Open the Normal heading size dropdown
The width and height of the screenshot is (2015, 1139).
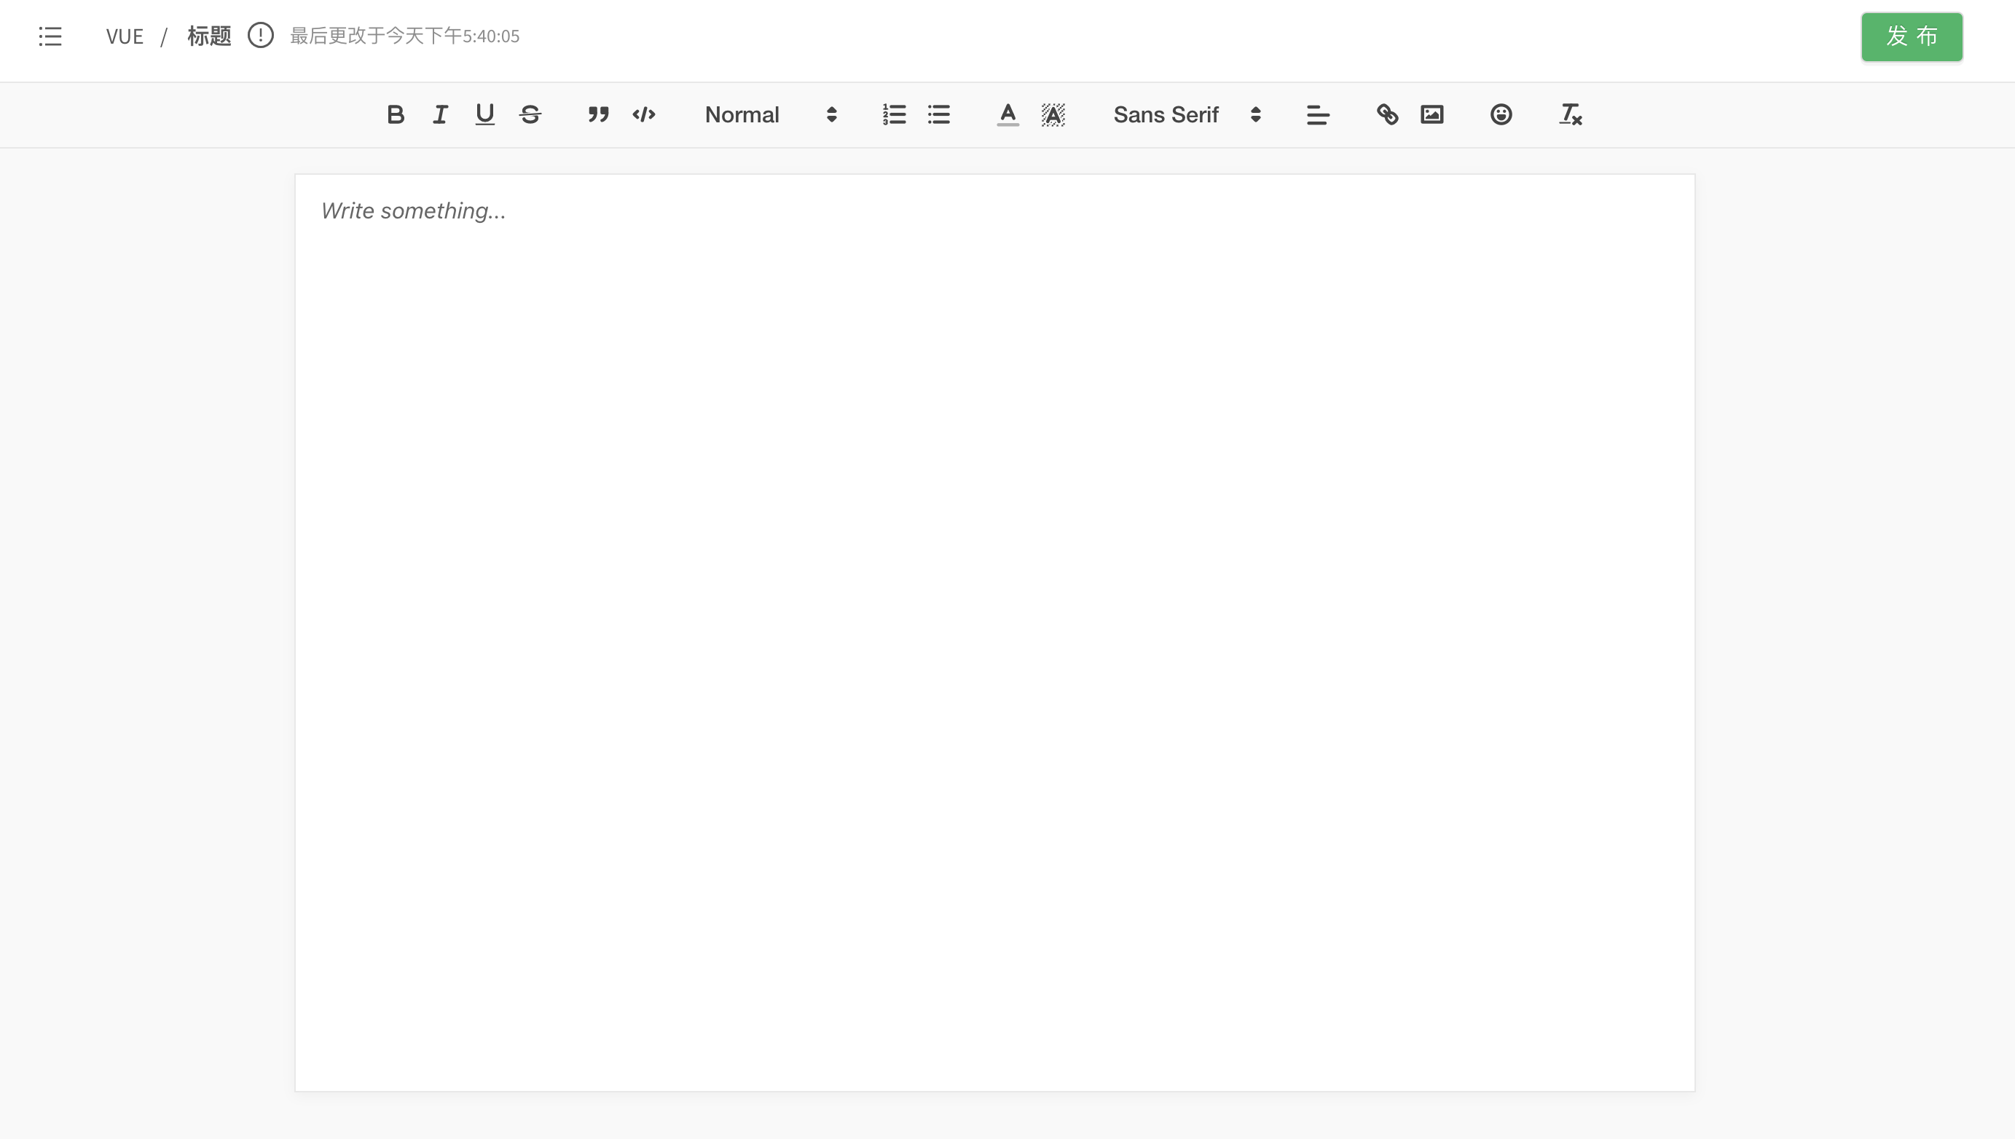pos(771,115)
